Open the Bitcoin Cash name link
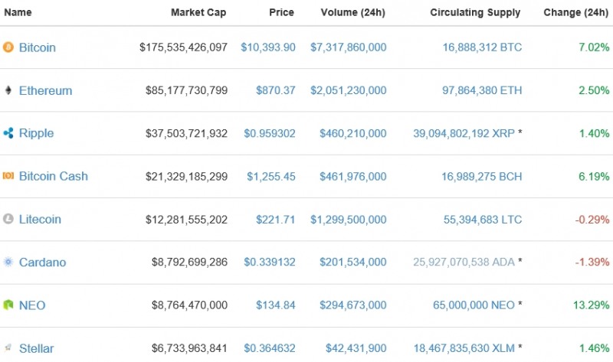This screenshot has width=613, height=362. tap(53, 176)
